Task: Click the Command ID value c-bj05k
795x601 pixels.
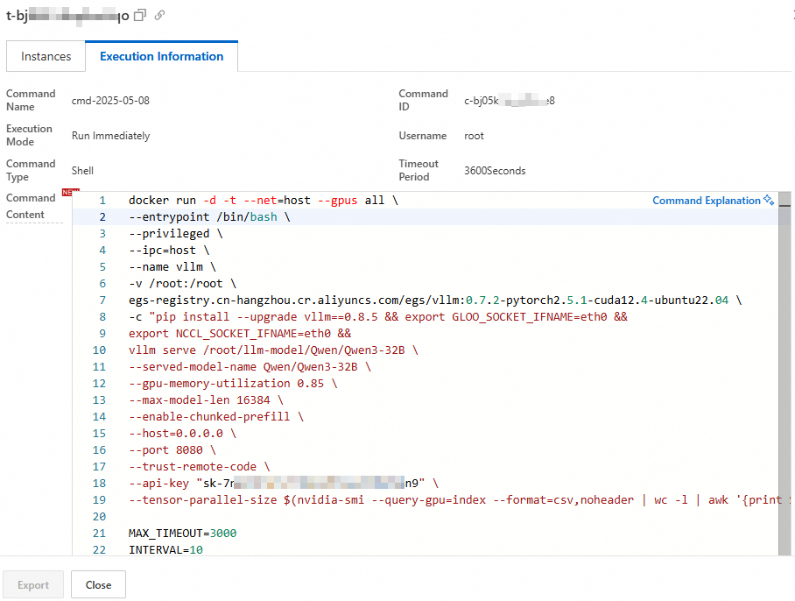Action: pyautogui.click(x=510, y=101)
